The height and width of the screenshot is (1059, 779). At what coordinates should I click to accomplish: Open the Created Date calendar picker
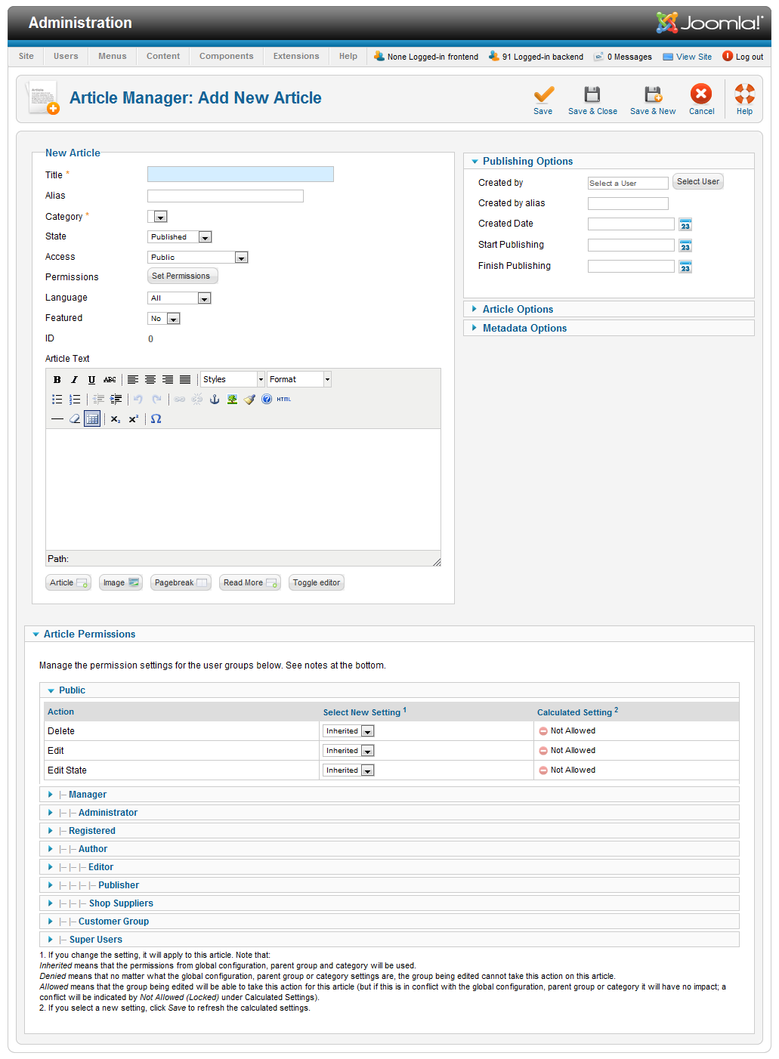685,225
